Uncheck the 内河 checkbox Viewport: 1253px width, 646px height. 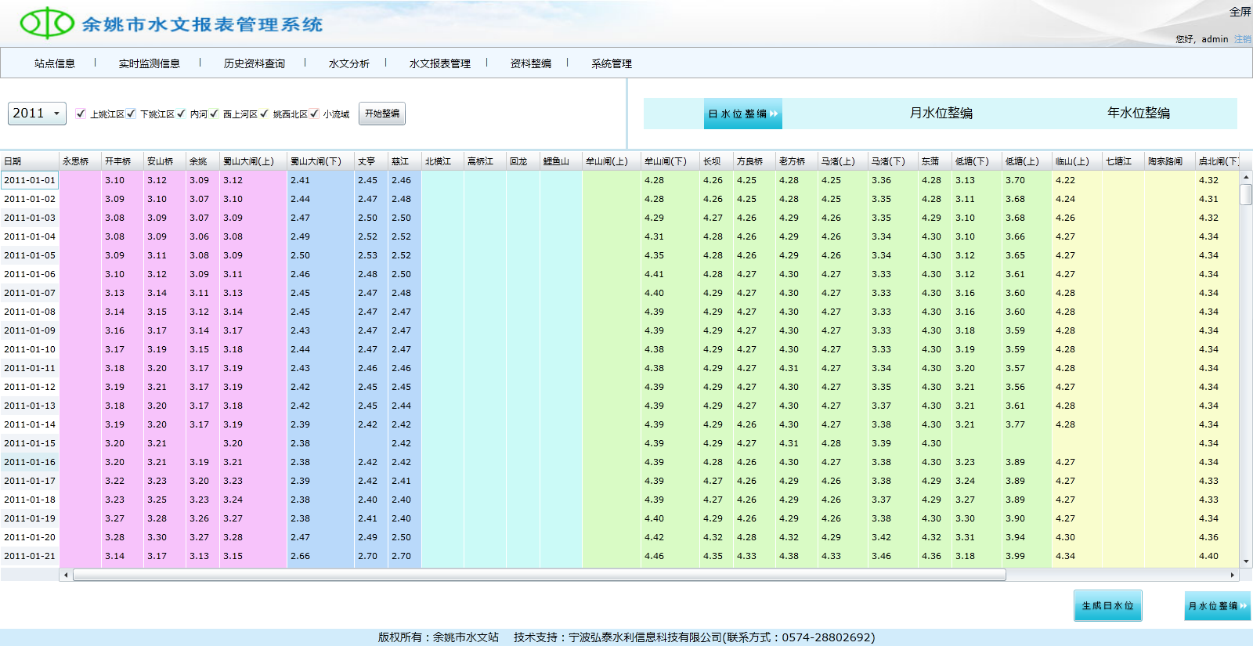pos(181,114)
